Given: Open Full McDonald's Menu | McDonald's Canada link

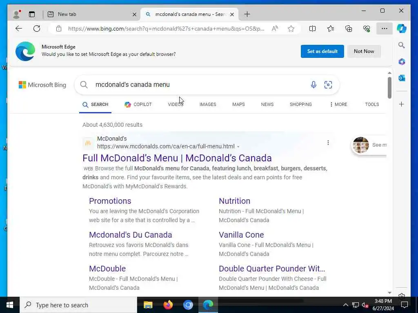Looking at the screenshot, I should click(x=177, y=158).
